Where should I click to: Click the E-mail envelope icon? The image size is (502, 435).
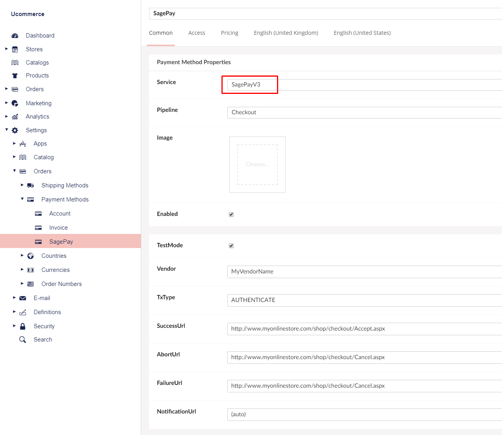23,298
